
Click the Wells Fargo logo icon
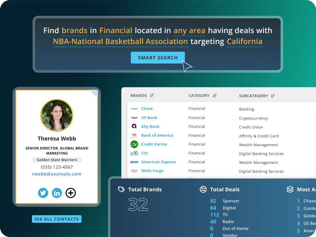click(x=134, y=171)
